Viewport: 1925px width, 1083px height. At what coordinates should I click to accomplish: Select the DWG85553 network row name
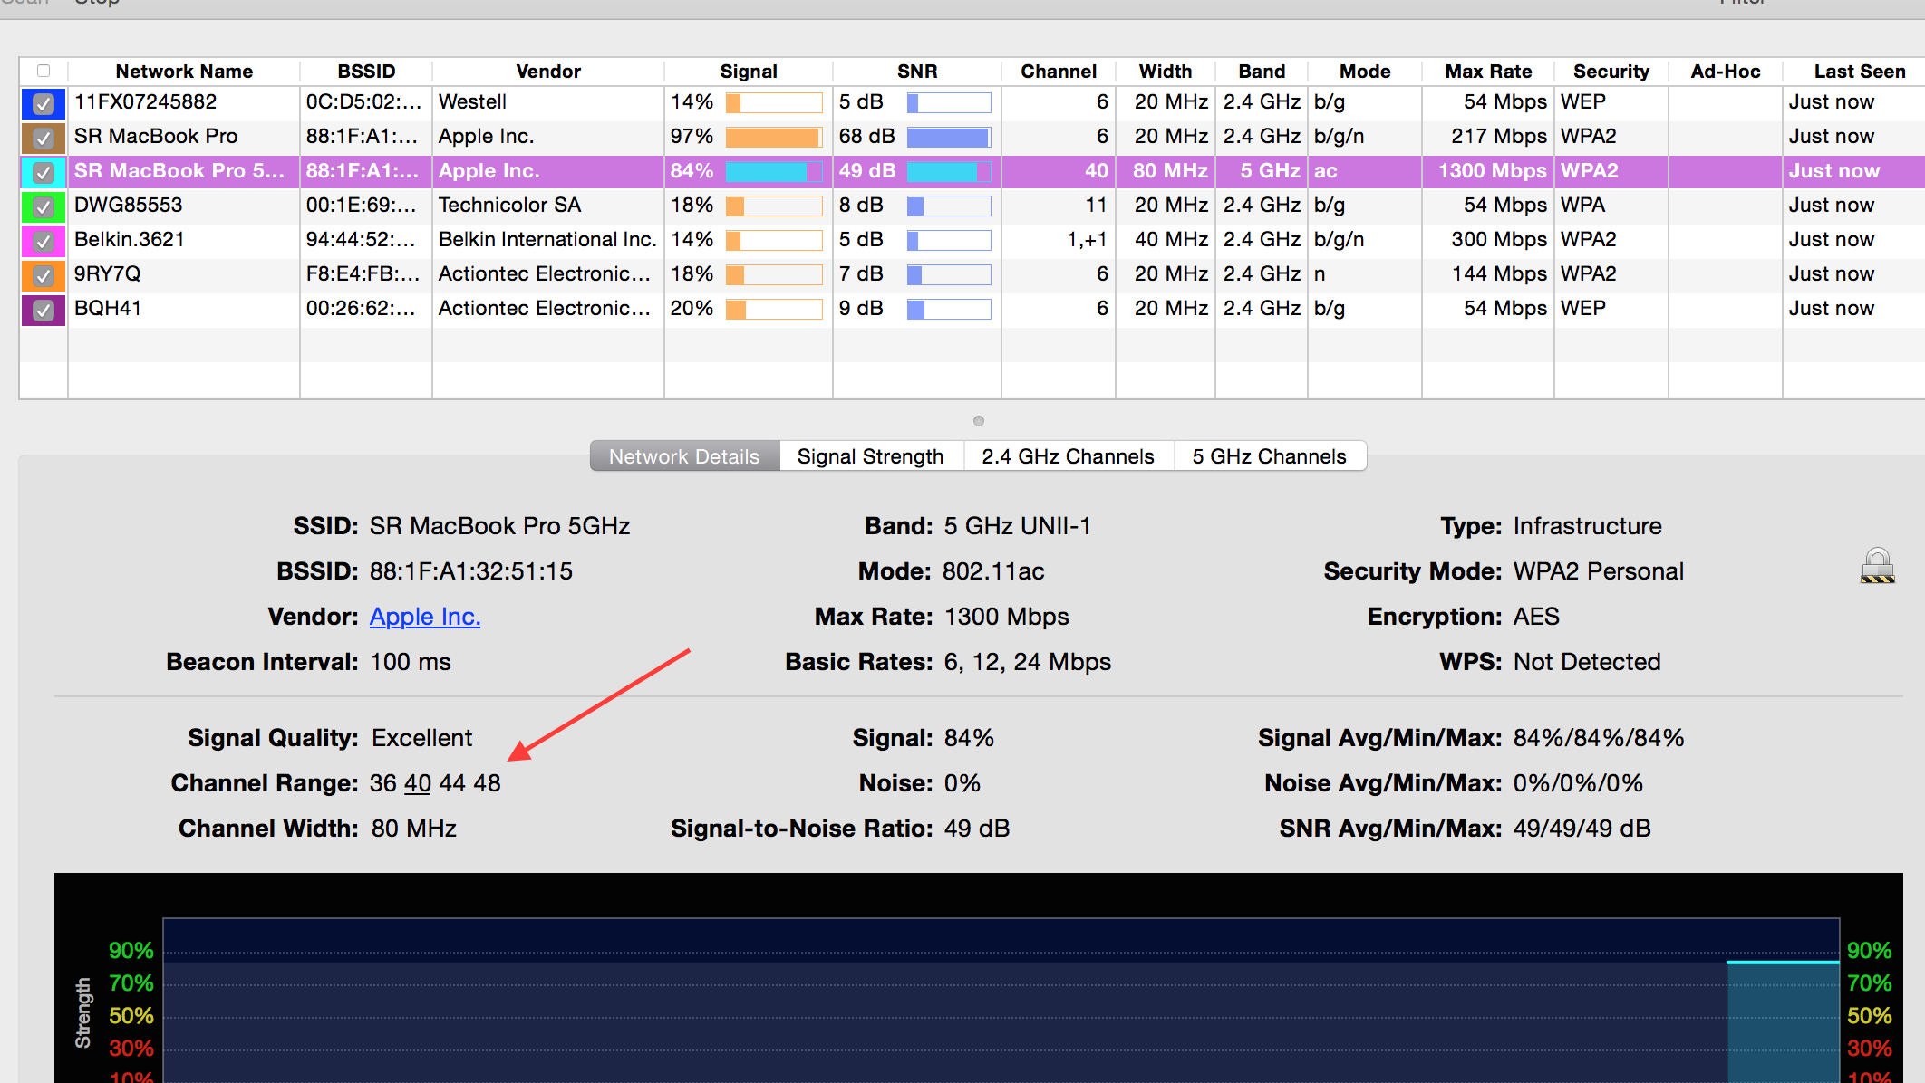pyautogui.click(x=129, y=206)
